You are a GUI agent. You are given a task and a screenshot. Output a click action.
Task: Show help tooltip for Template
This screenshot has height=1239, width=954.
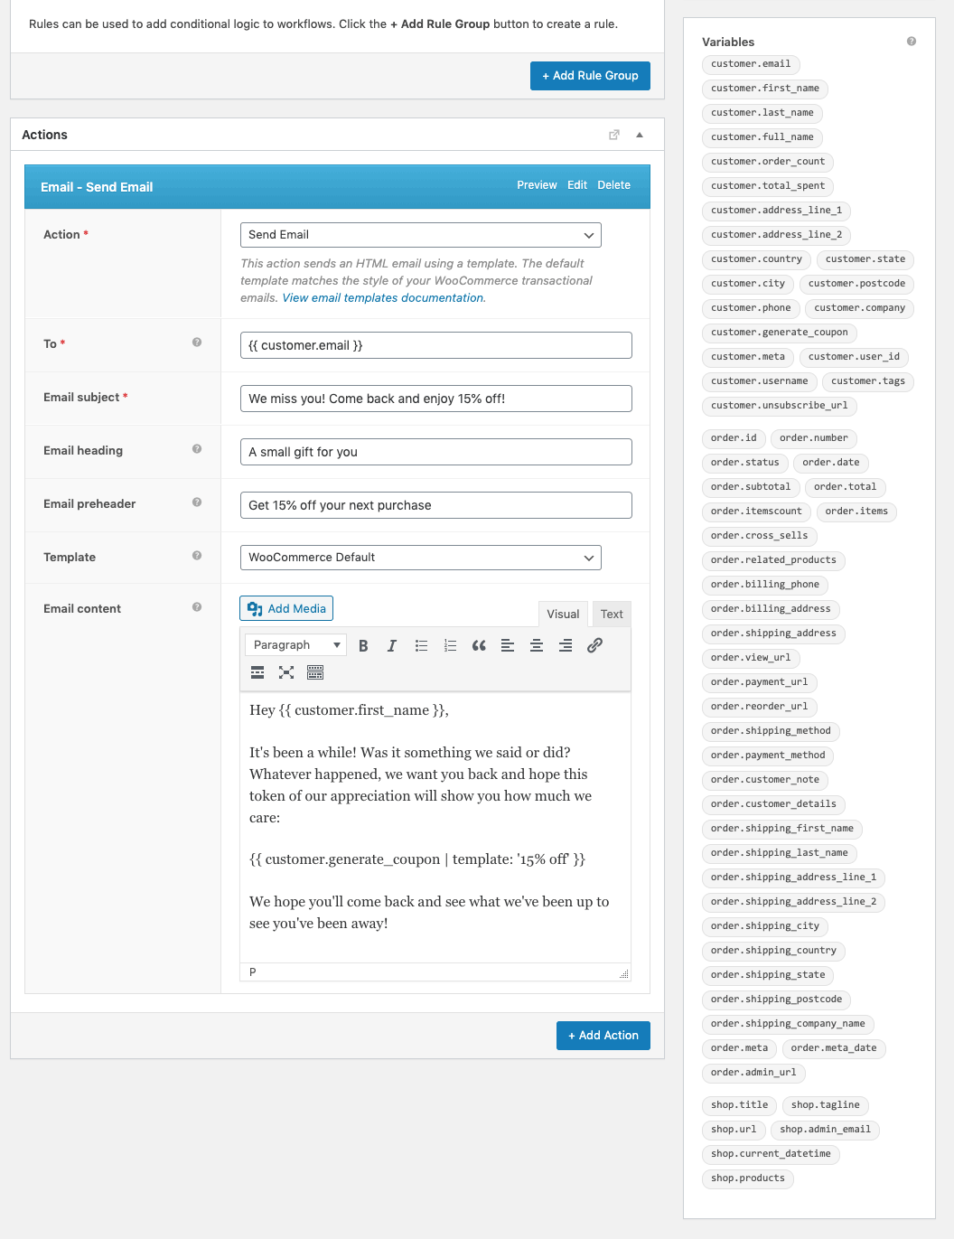point(197,556)
